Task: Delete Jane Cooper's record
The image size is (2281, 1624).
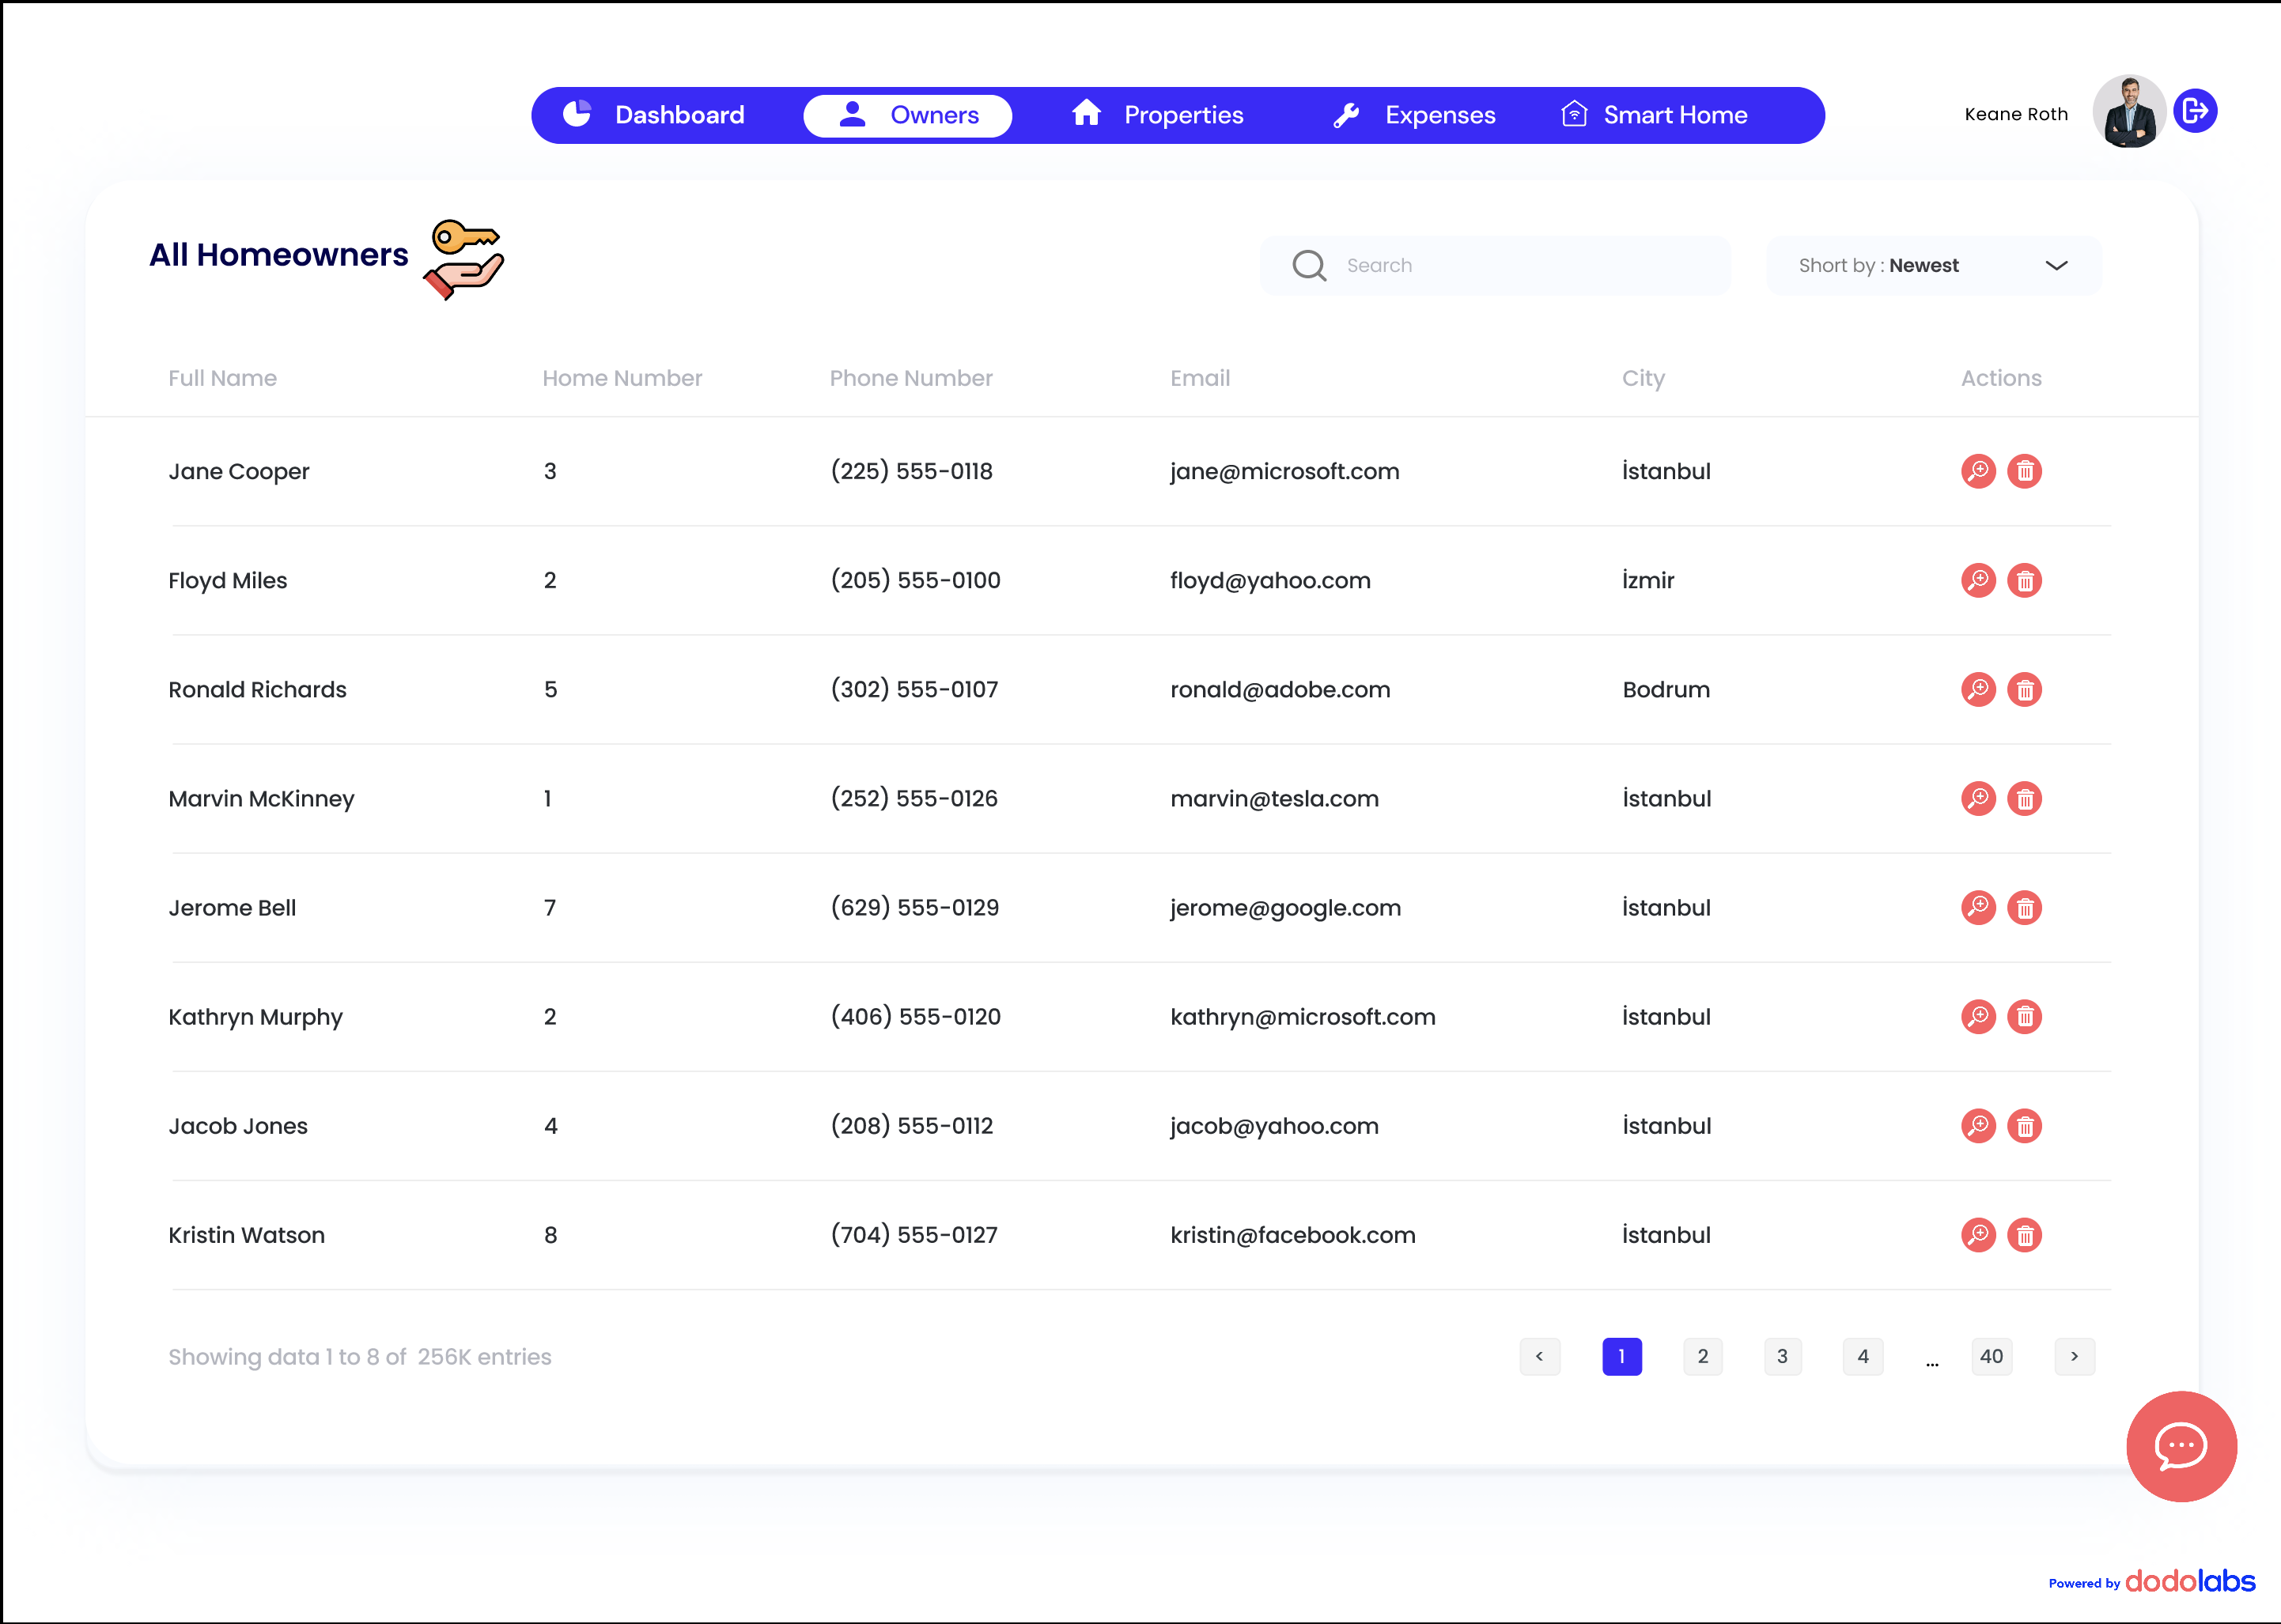Action: (x=2024, y=471)
